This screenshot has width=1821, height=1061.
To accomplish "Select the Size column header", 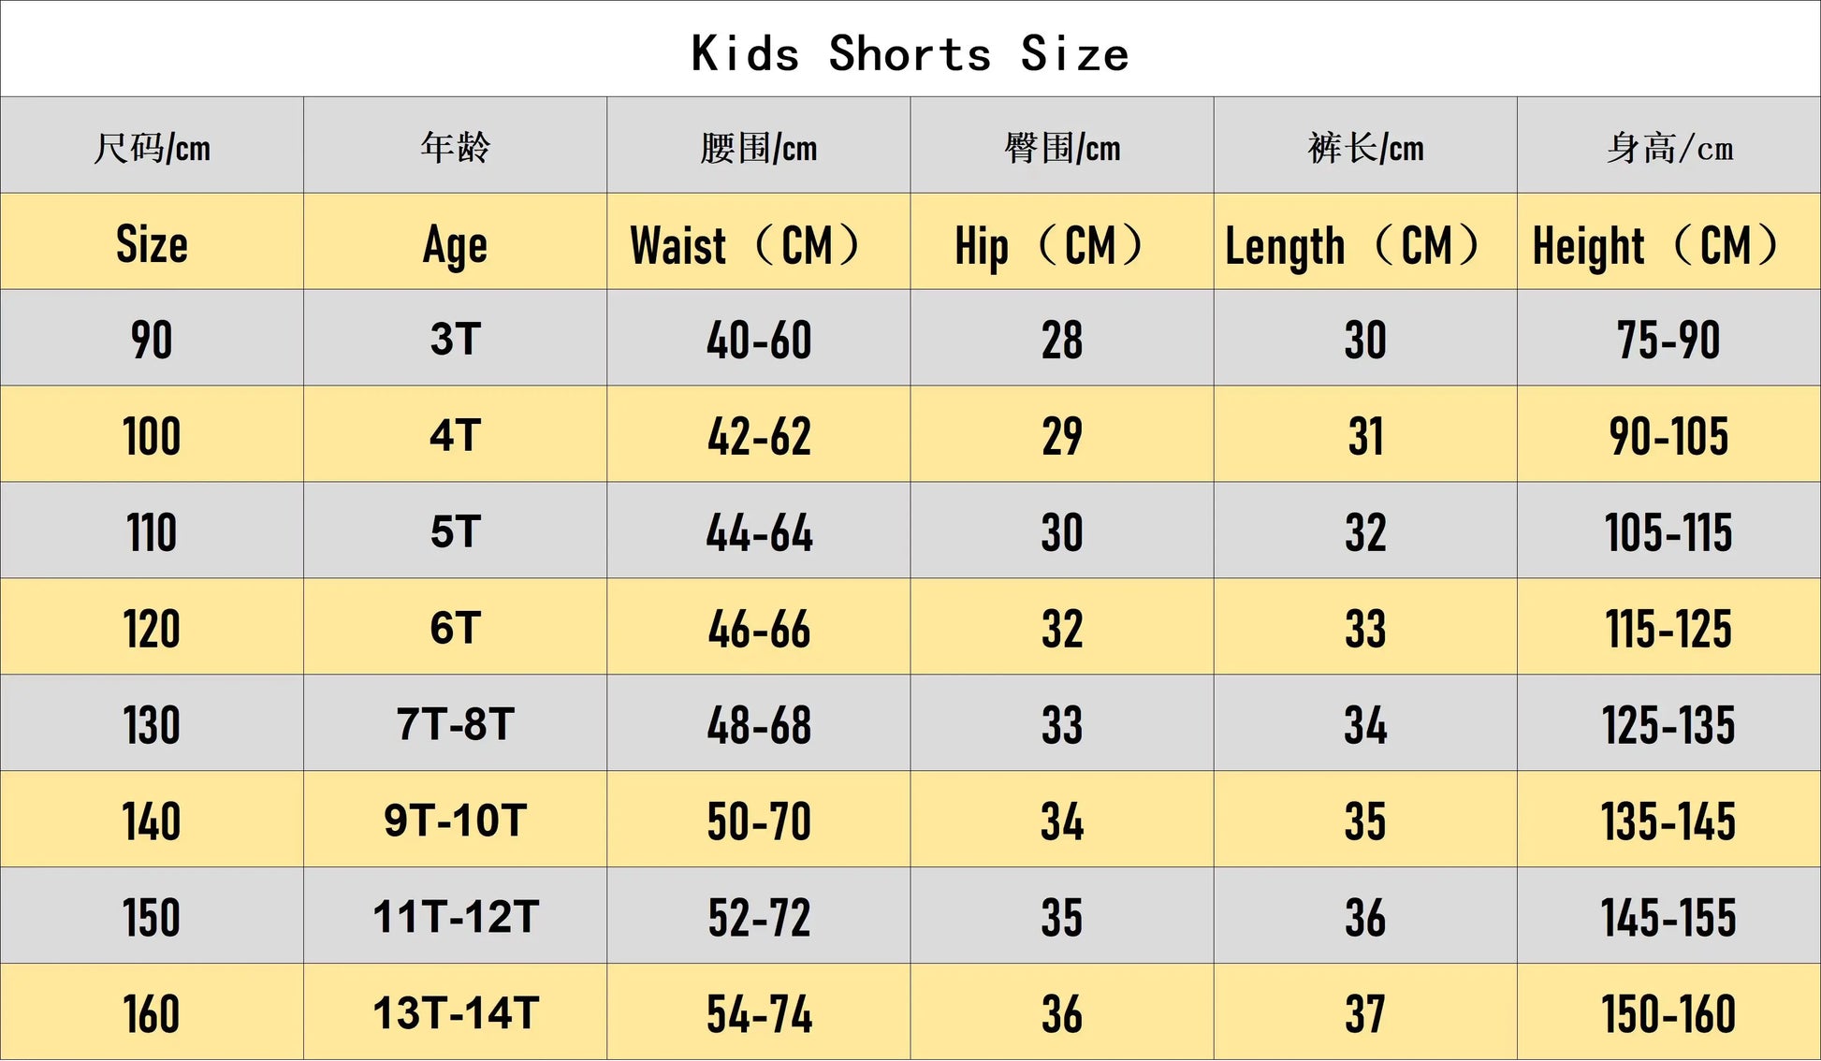I will (x=152, y=241).
